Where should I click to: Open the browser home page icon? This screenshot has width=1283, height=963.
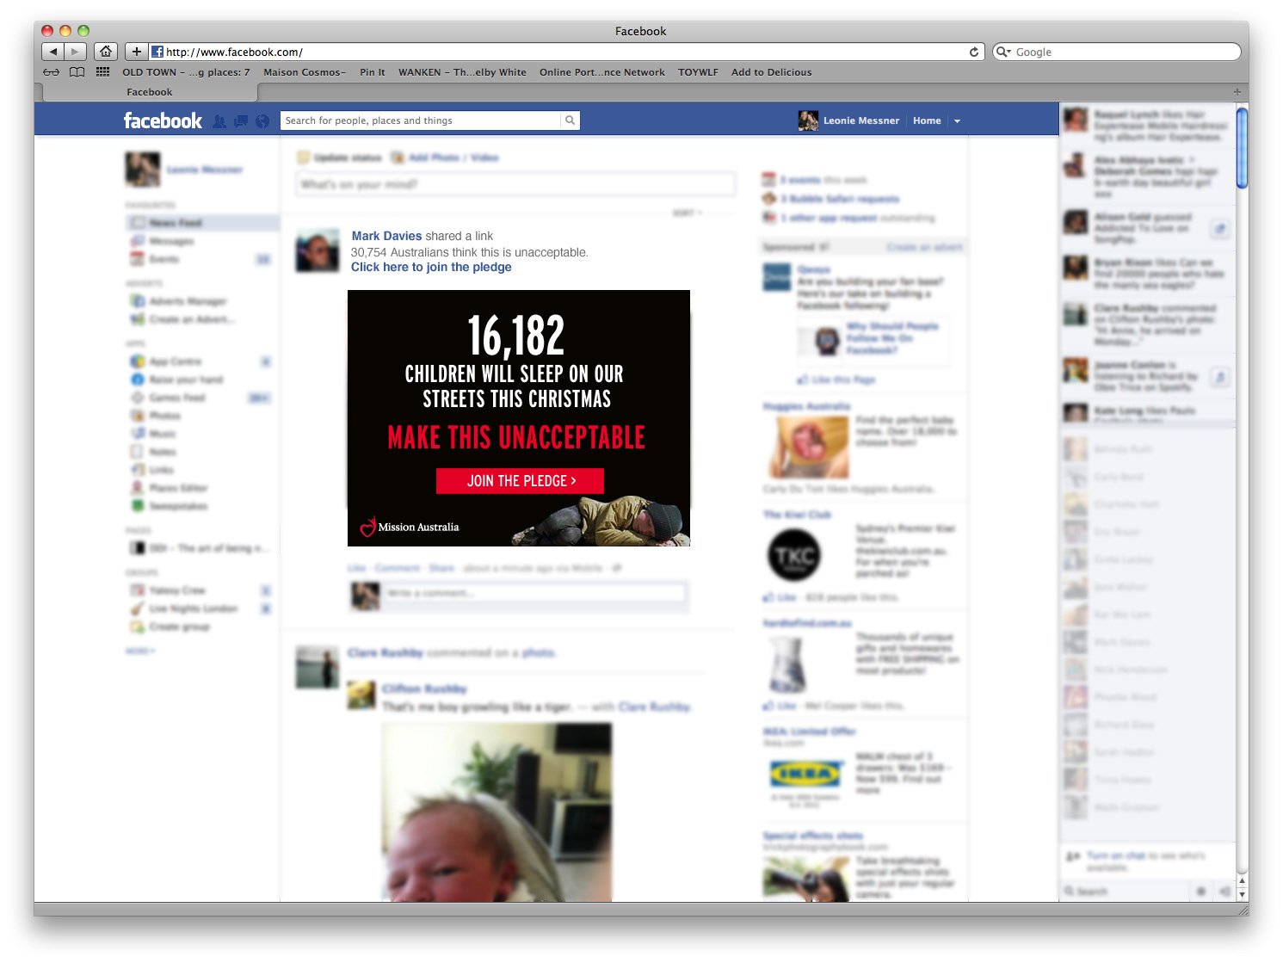click(106, 52)
